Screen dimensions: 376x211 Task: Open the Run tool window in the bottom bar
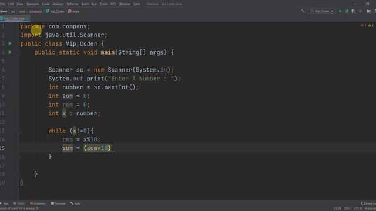4,203
